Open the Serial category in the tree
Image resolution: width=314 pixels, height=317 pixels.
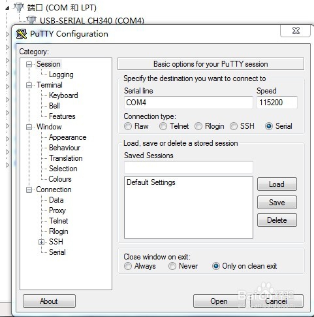click(x=57, y=252)
